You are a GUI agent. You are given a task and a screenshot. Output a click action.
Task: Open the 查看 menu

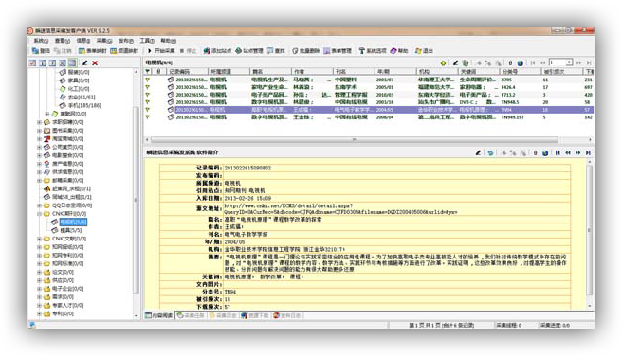pos(62,41)
